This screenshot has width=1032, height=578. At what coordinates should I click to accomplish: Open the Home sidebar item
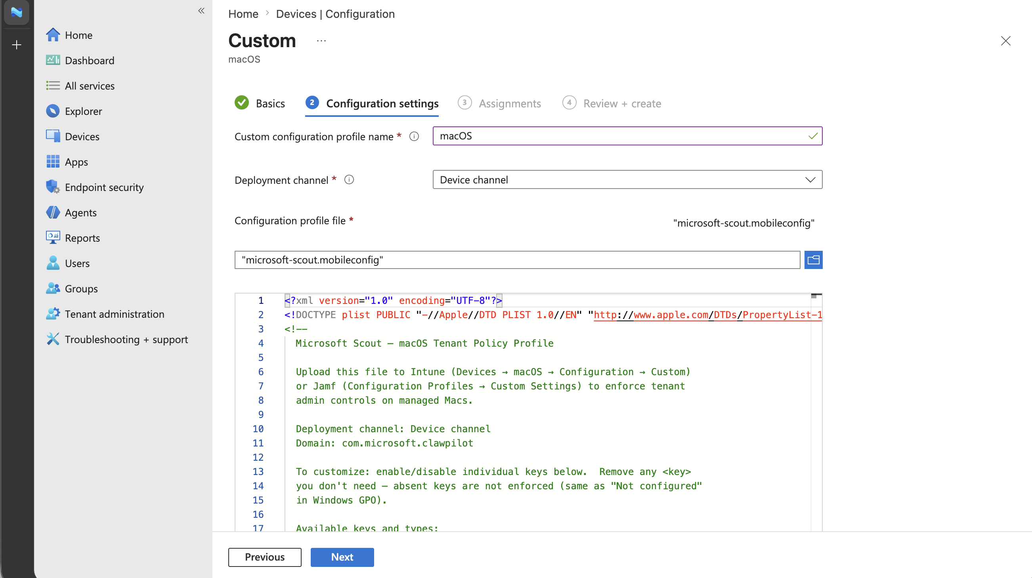(x=69, y=35)
